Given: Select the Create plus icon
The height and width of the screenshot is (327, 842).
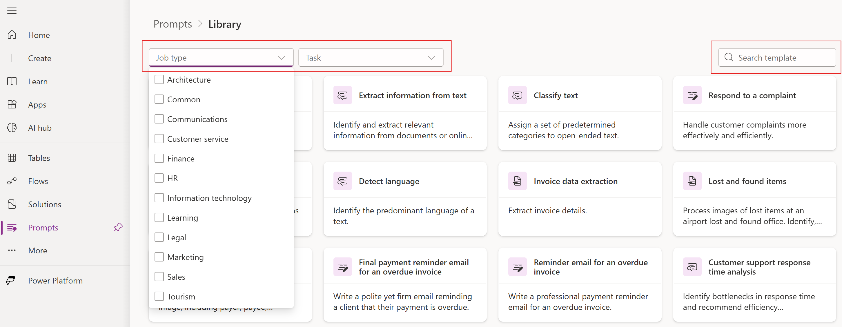Looking at the screenshot, I should (12, 58).
